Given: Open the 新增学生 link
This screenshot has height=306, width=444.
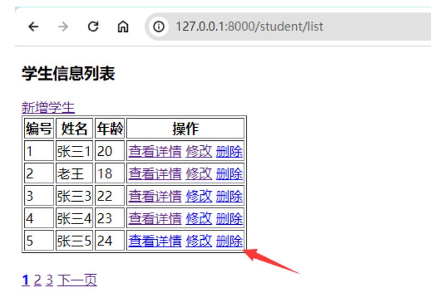Looking at the screenshot, I should pos(48,107).
